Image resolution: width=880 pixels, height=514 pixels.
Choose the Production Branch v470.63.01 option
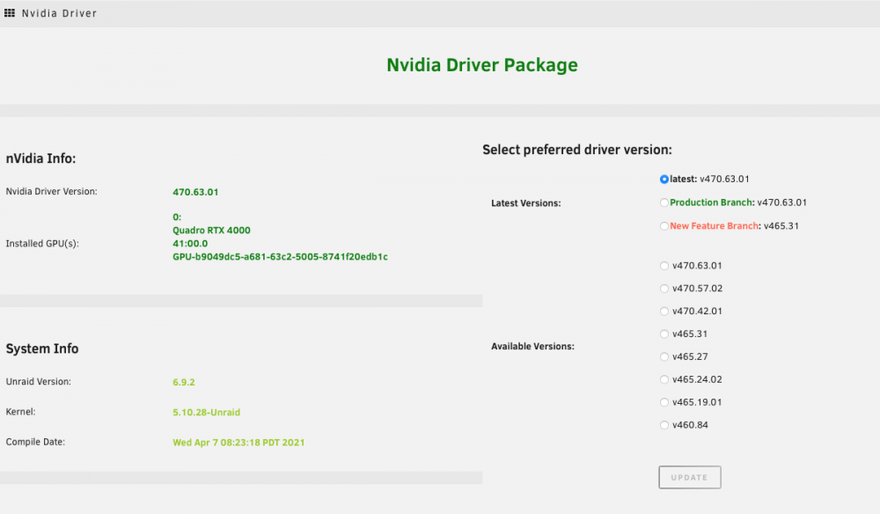[664, 202]
